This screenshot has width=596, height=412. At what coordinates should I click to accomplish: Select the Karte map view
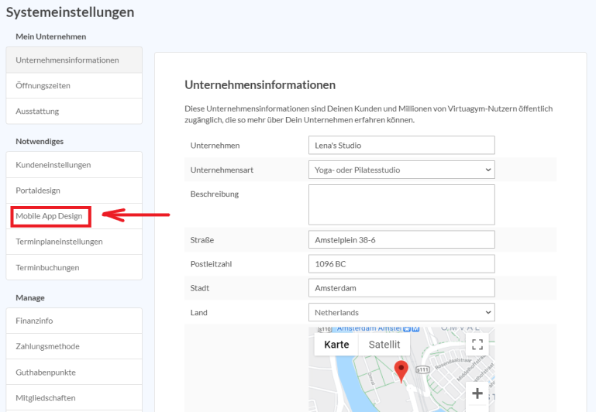pyautogui.click(x=336, y=345)
